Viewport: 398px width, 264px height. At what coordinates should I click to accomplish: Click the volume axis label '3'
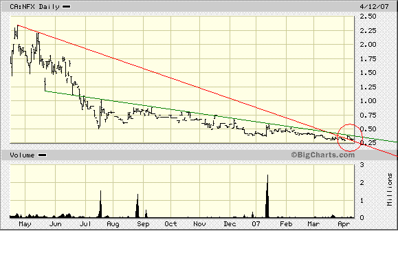(362, 165)
